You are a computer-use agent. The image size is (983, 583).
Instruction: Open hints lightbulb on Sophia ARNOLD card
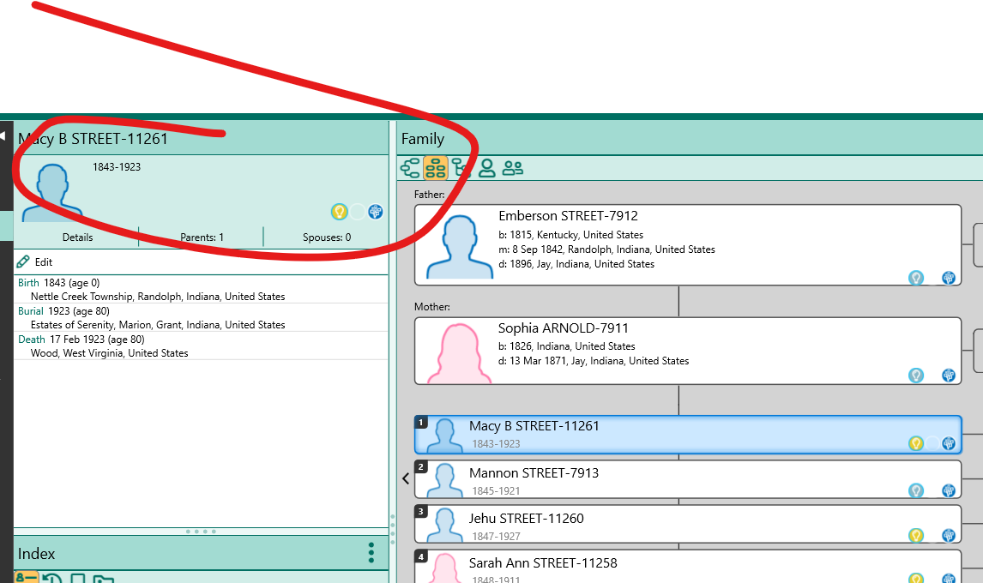pos(916,375)
